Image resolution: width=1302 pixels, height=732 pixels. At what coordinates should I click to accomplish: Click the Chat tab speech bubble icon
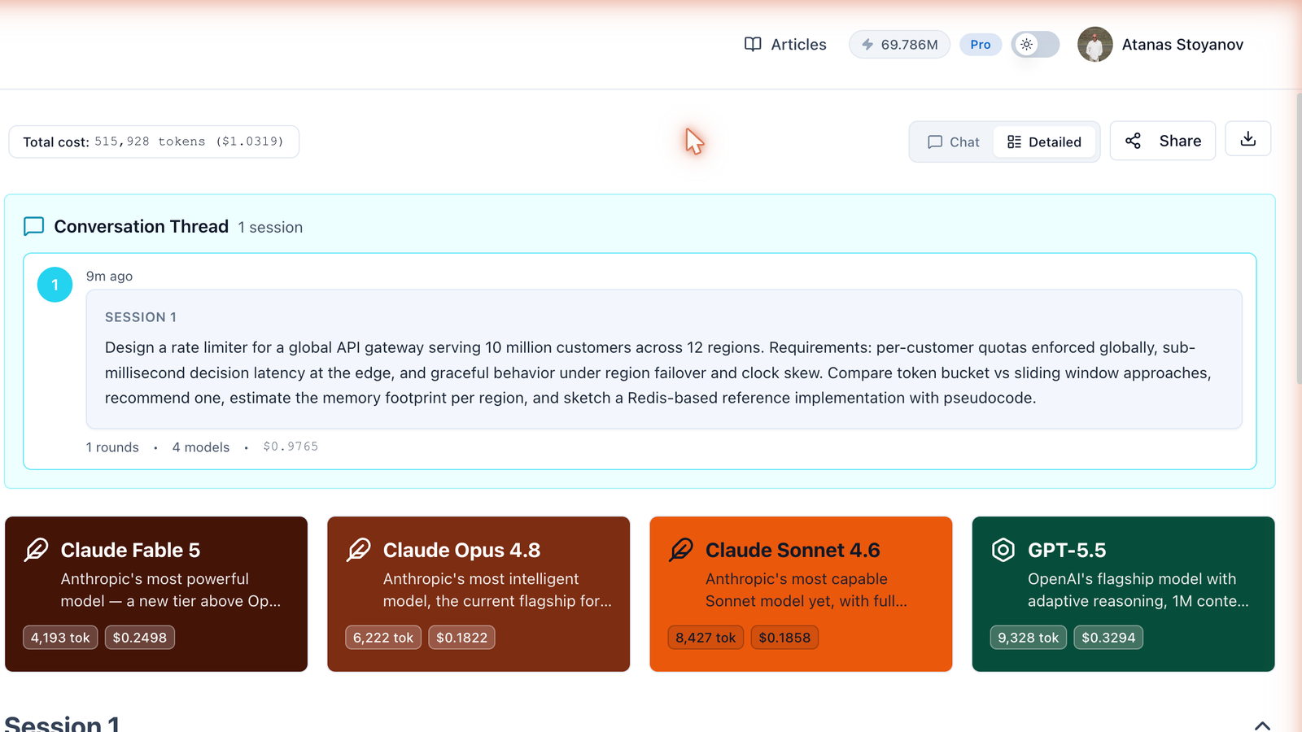[935, 142]
